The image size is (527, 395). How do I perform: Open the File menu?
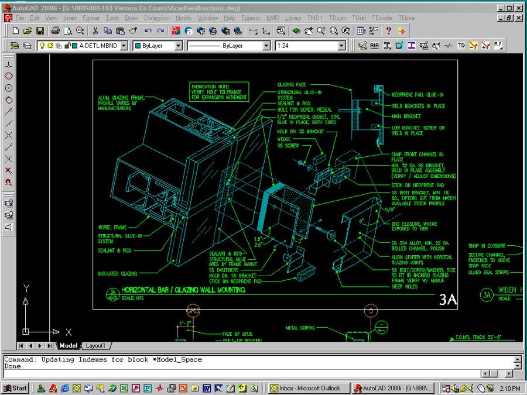point(19,18)
